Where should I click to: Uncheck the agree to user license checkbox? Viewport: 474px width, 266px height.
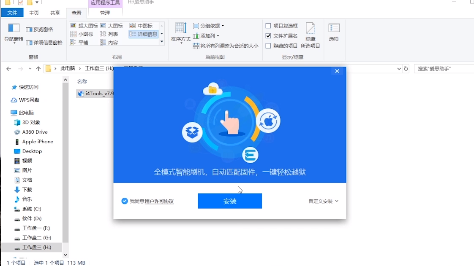tap(125, 201)
